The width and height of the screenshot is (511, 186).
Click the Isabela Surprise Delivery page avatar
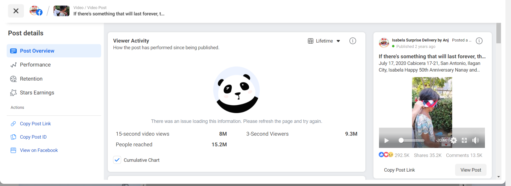click(384, 43)
